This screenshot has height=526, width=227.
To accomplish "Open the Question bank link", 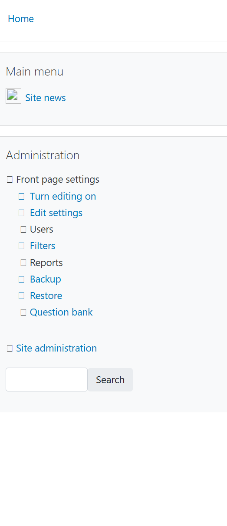I will [61, 312].
